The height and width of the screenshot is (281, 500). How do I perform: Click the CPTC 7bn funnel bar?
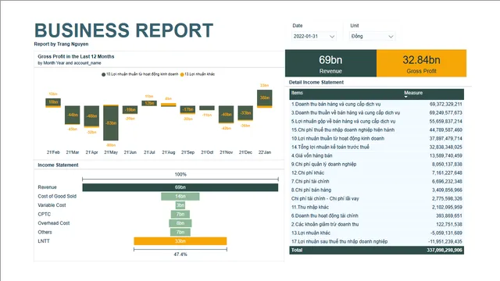click(180, 214)
